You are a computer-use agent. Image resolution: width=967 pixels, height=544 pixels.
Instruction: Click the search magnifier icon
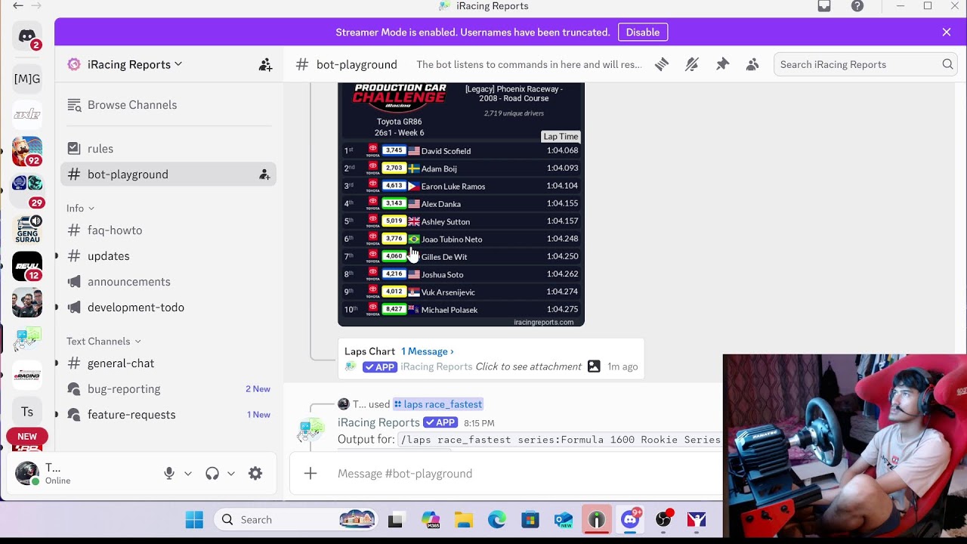(x=947, y=64)
